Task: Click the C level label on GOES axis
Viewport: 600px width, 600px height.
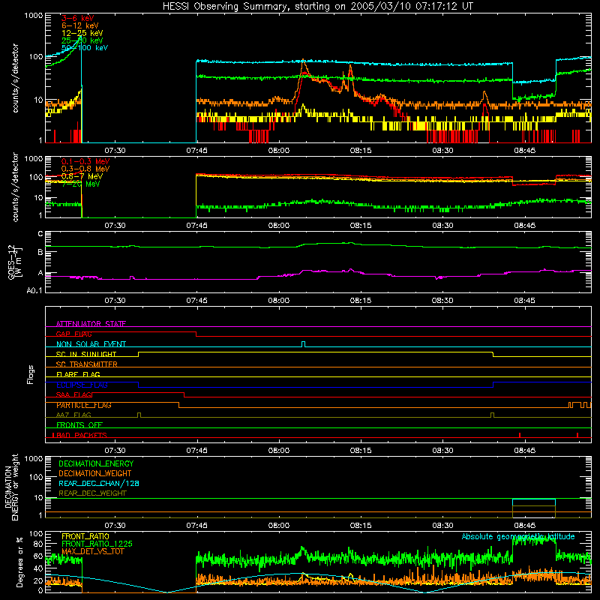Action: tap(40, 234)
